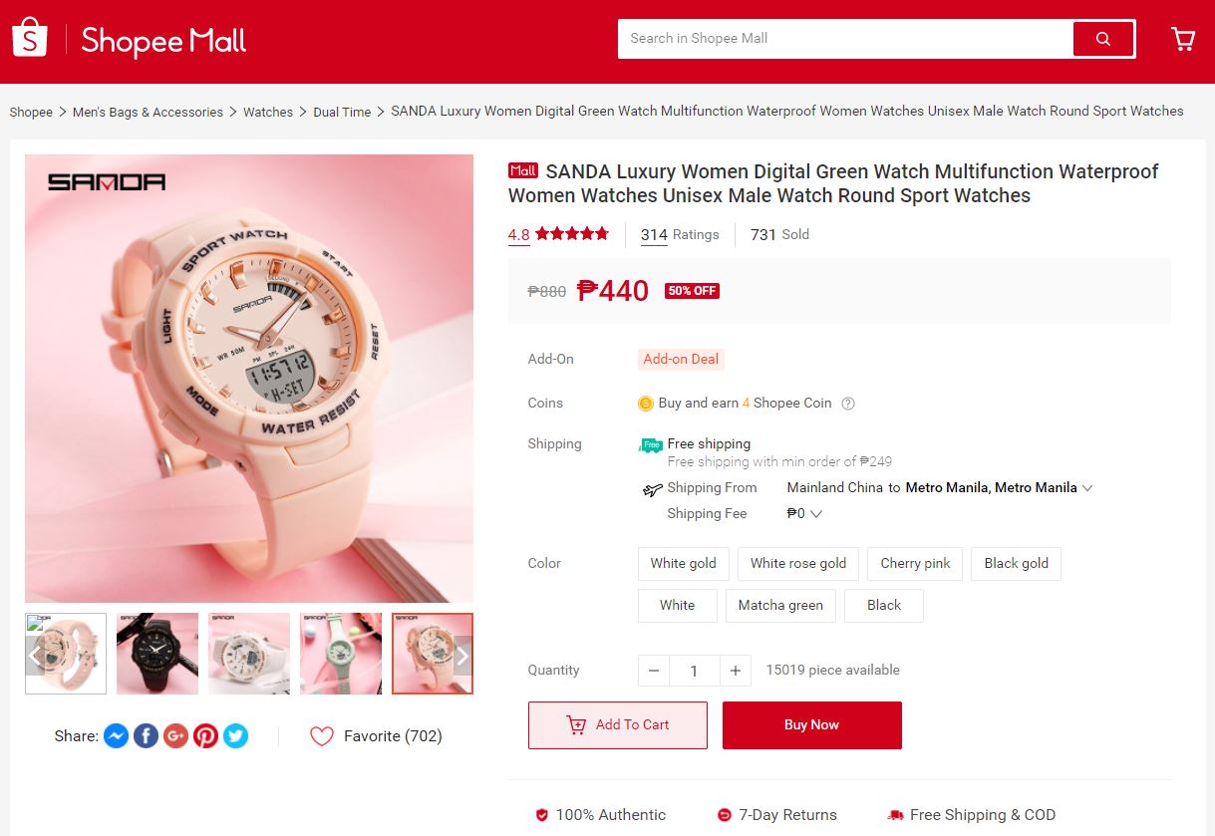Share product on Twitter
1215x836 pixels.
(x=235, y=736)
